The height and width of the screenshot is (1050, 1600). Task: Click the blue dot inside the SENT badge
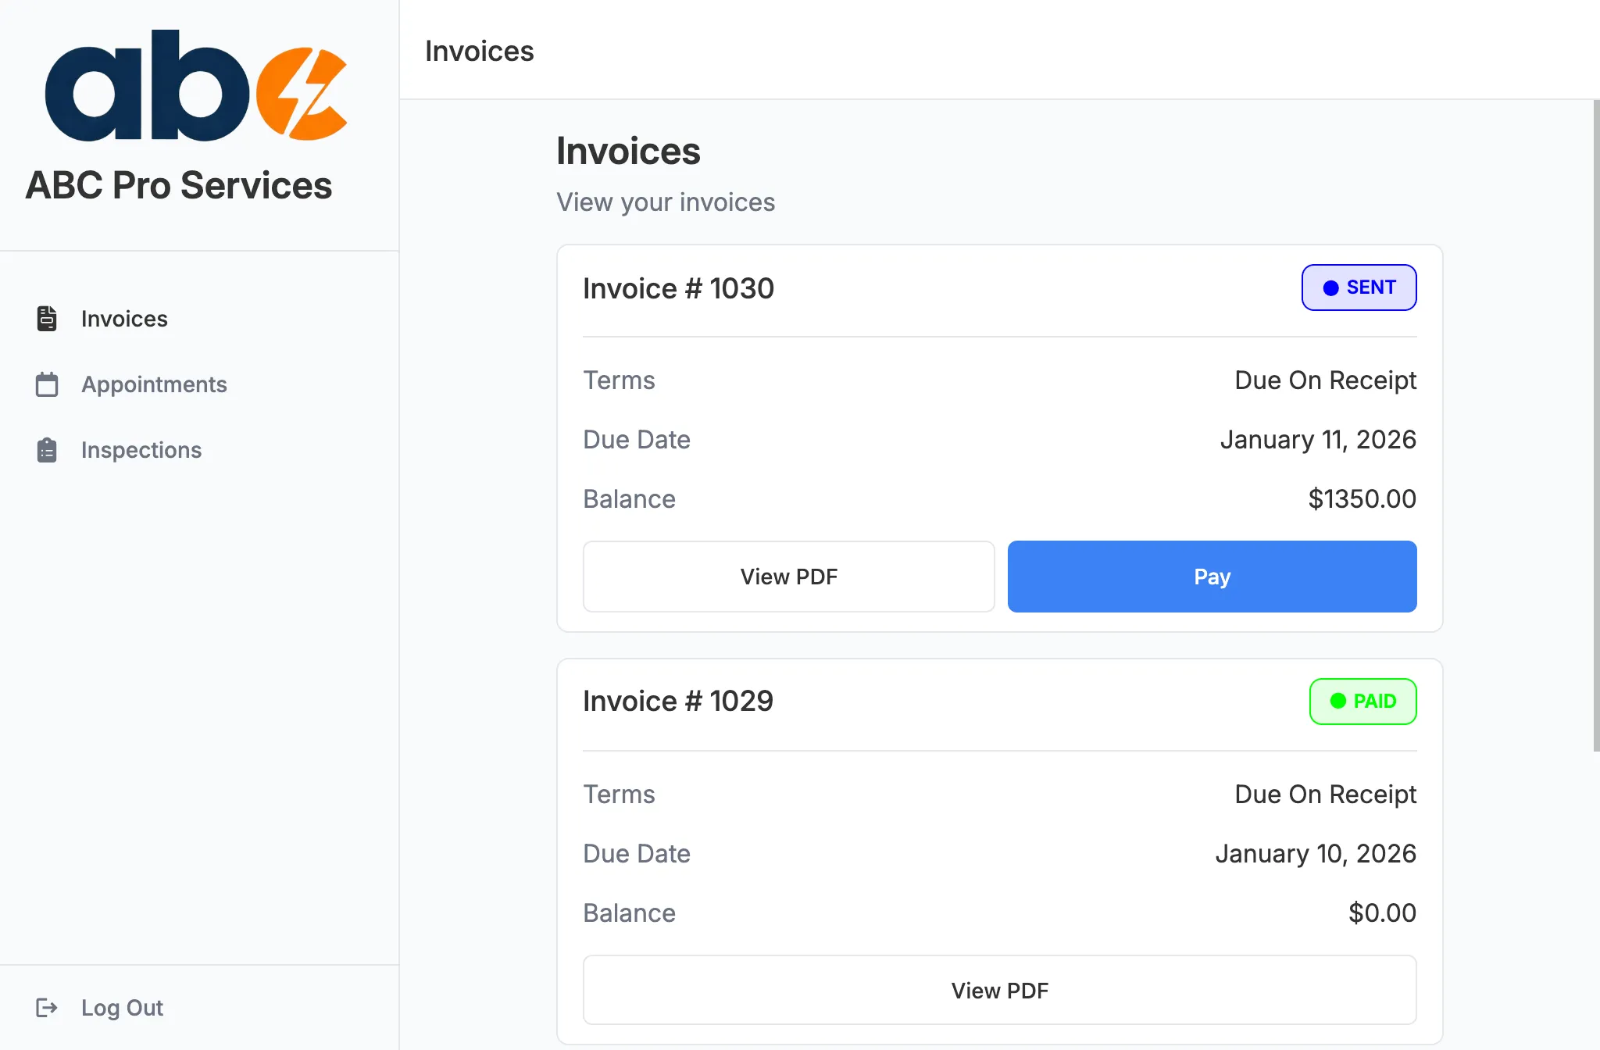point(1331,287)
